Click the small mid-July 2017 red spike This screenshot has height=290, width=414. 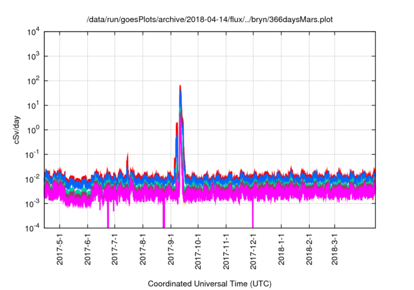tap(127, 161)
